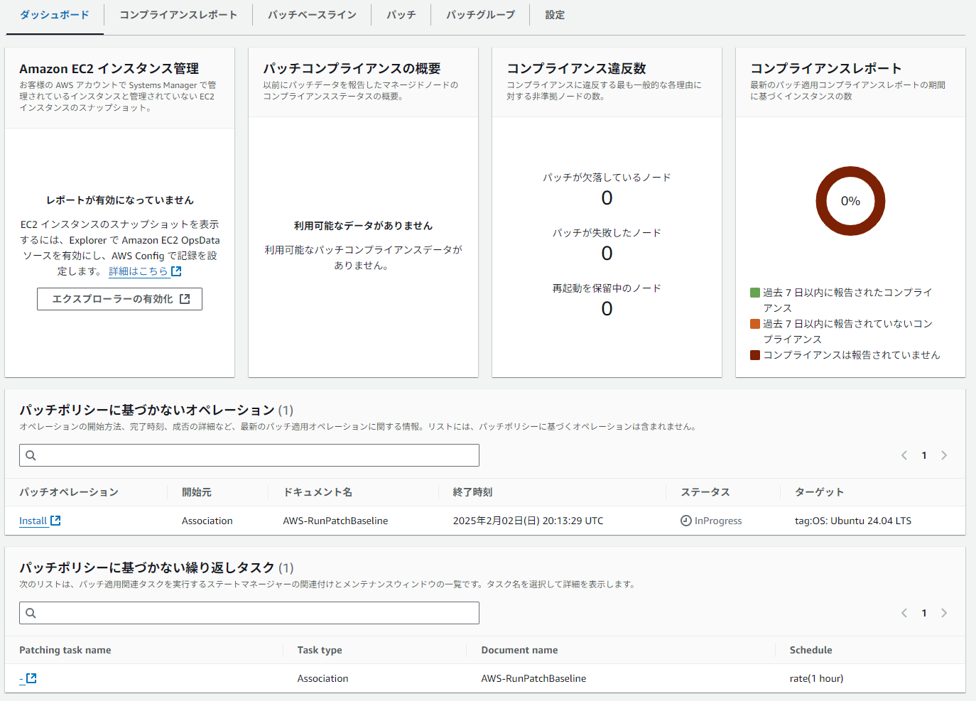The image size is (976, 701).
Task: Click the search icon in recurring tasks filter
Action: tap(31, 613)
